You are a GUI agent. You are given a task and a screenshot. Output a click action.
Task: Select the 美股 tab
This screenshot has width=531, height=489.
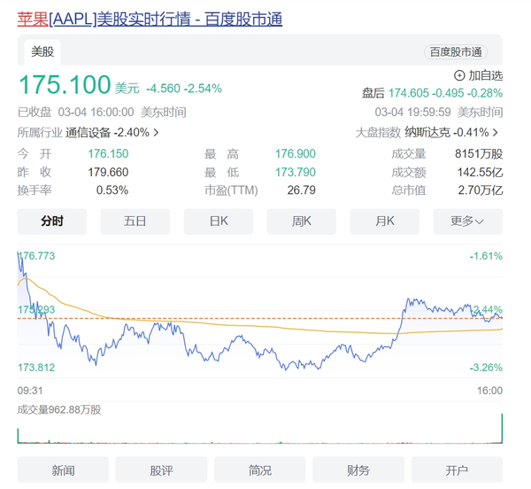pyautogui.click(x=42, y=52)
